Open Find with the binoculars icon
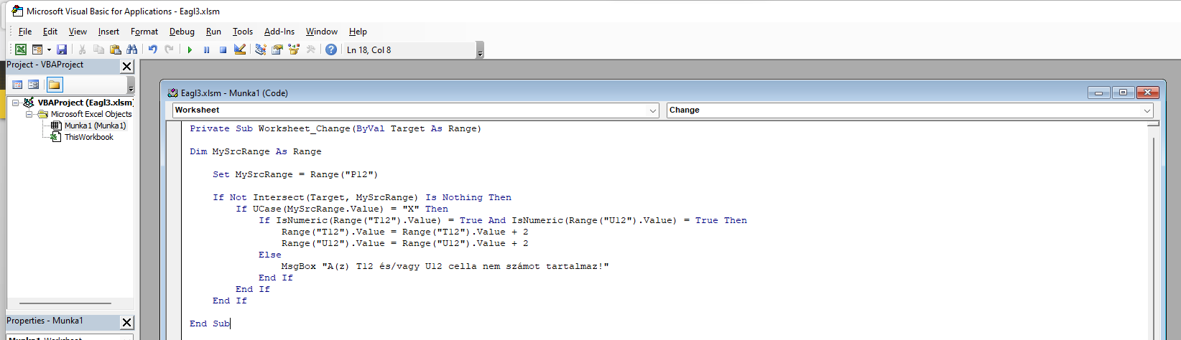Image resolution: width=1181 pixels, height=340 pixels. pos(131,49)
